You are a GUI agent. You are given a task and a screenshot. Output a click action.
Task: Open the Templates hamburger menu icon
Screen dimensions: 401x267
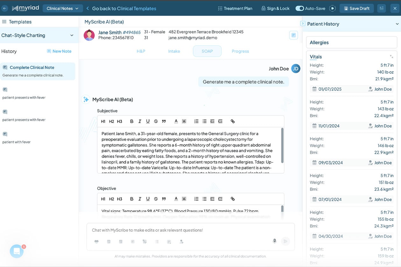coord(4,22)
